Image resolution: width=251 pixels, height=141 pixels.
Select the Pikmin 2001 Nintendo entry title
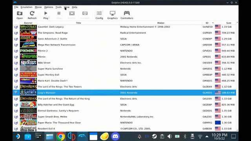click(42, 57)
